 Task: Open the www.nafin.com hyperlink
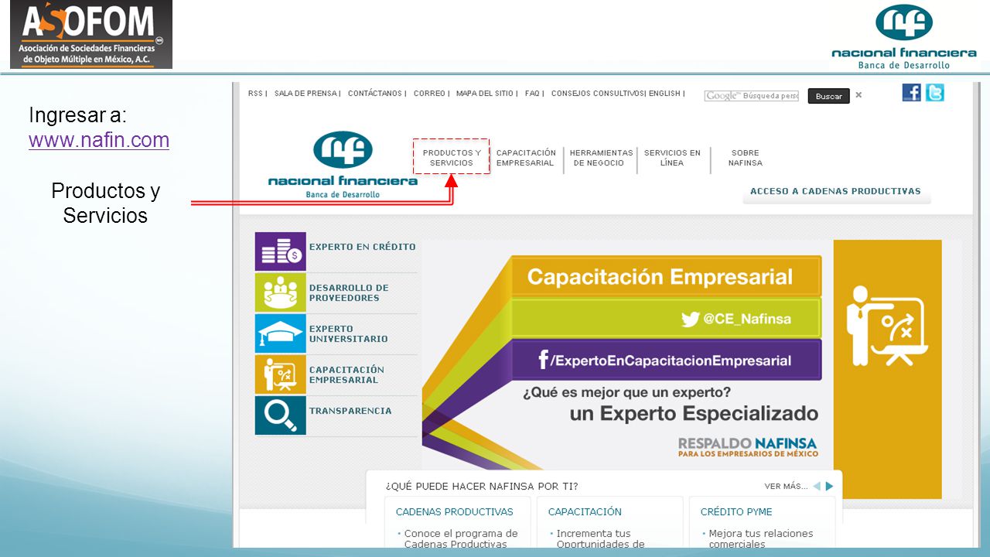(99, 140)
